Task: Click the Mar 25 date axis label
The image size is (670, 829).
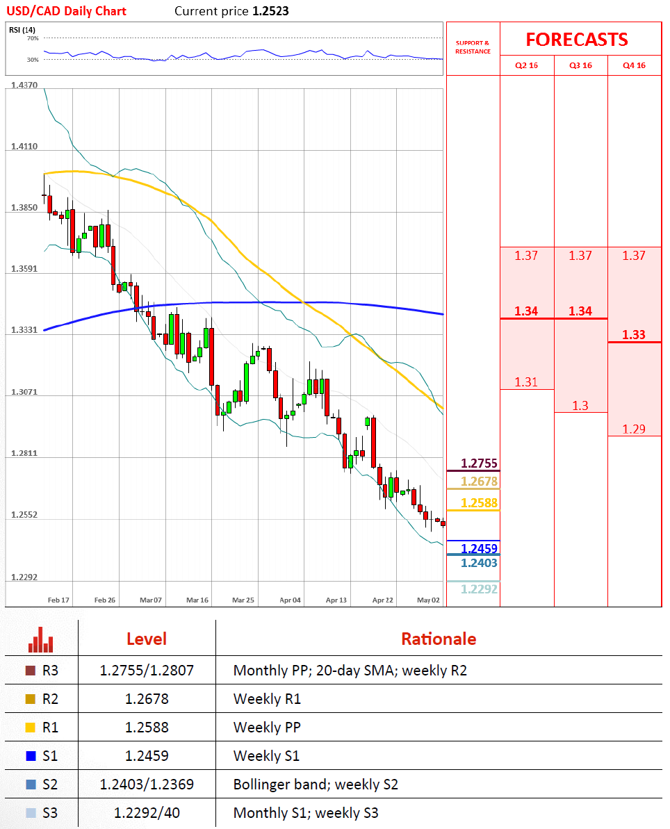Action: pos(243,600)
